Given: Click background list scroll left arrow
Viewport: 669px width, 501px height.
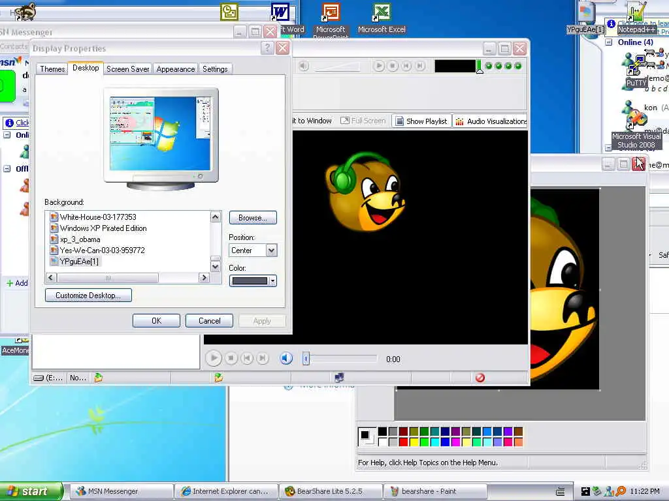Looking at the screenshot, I should [51, 278].
